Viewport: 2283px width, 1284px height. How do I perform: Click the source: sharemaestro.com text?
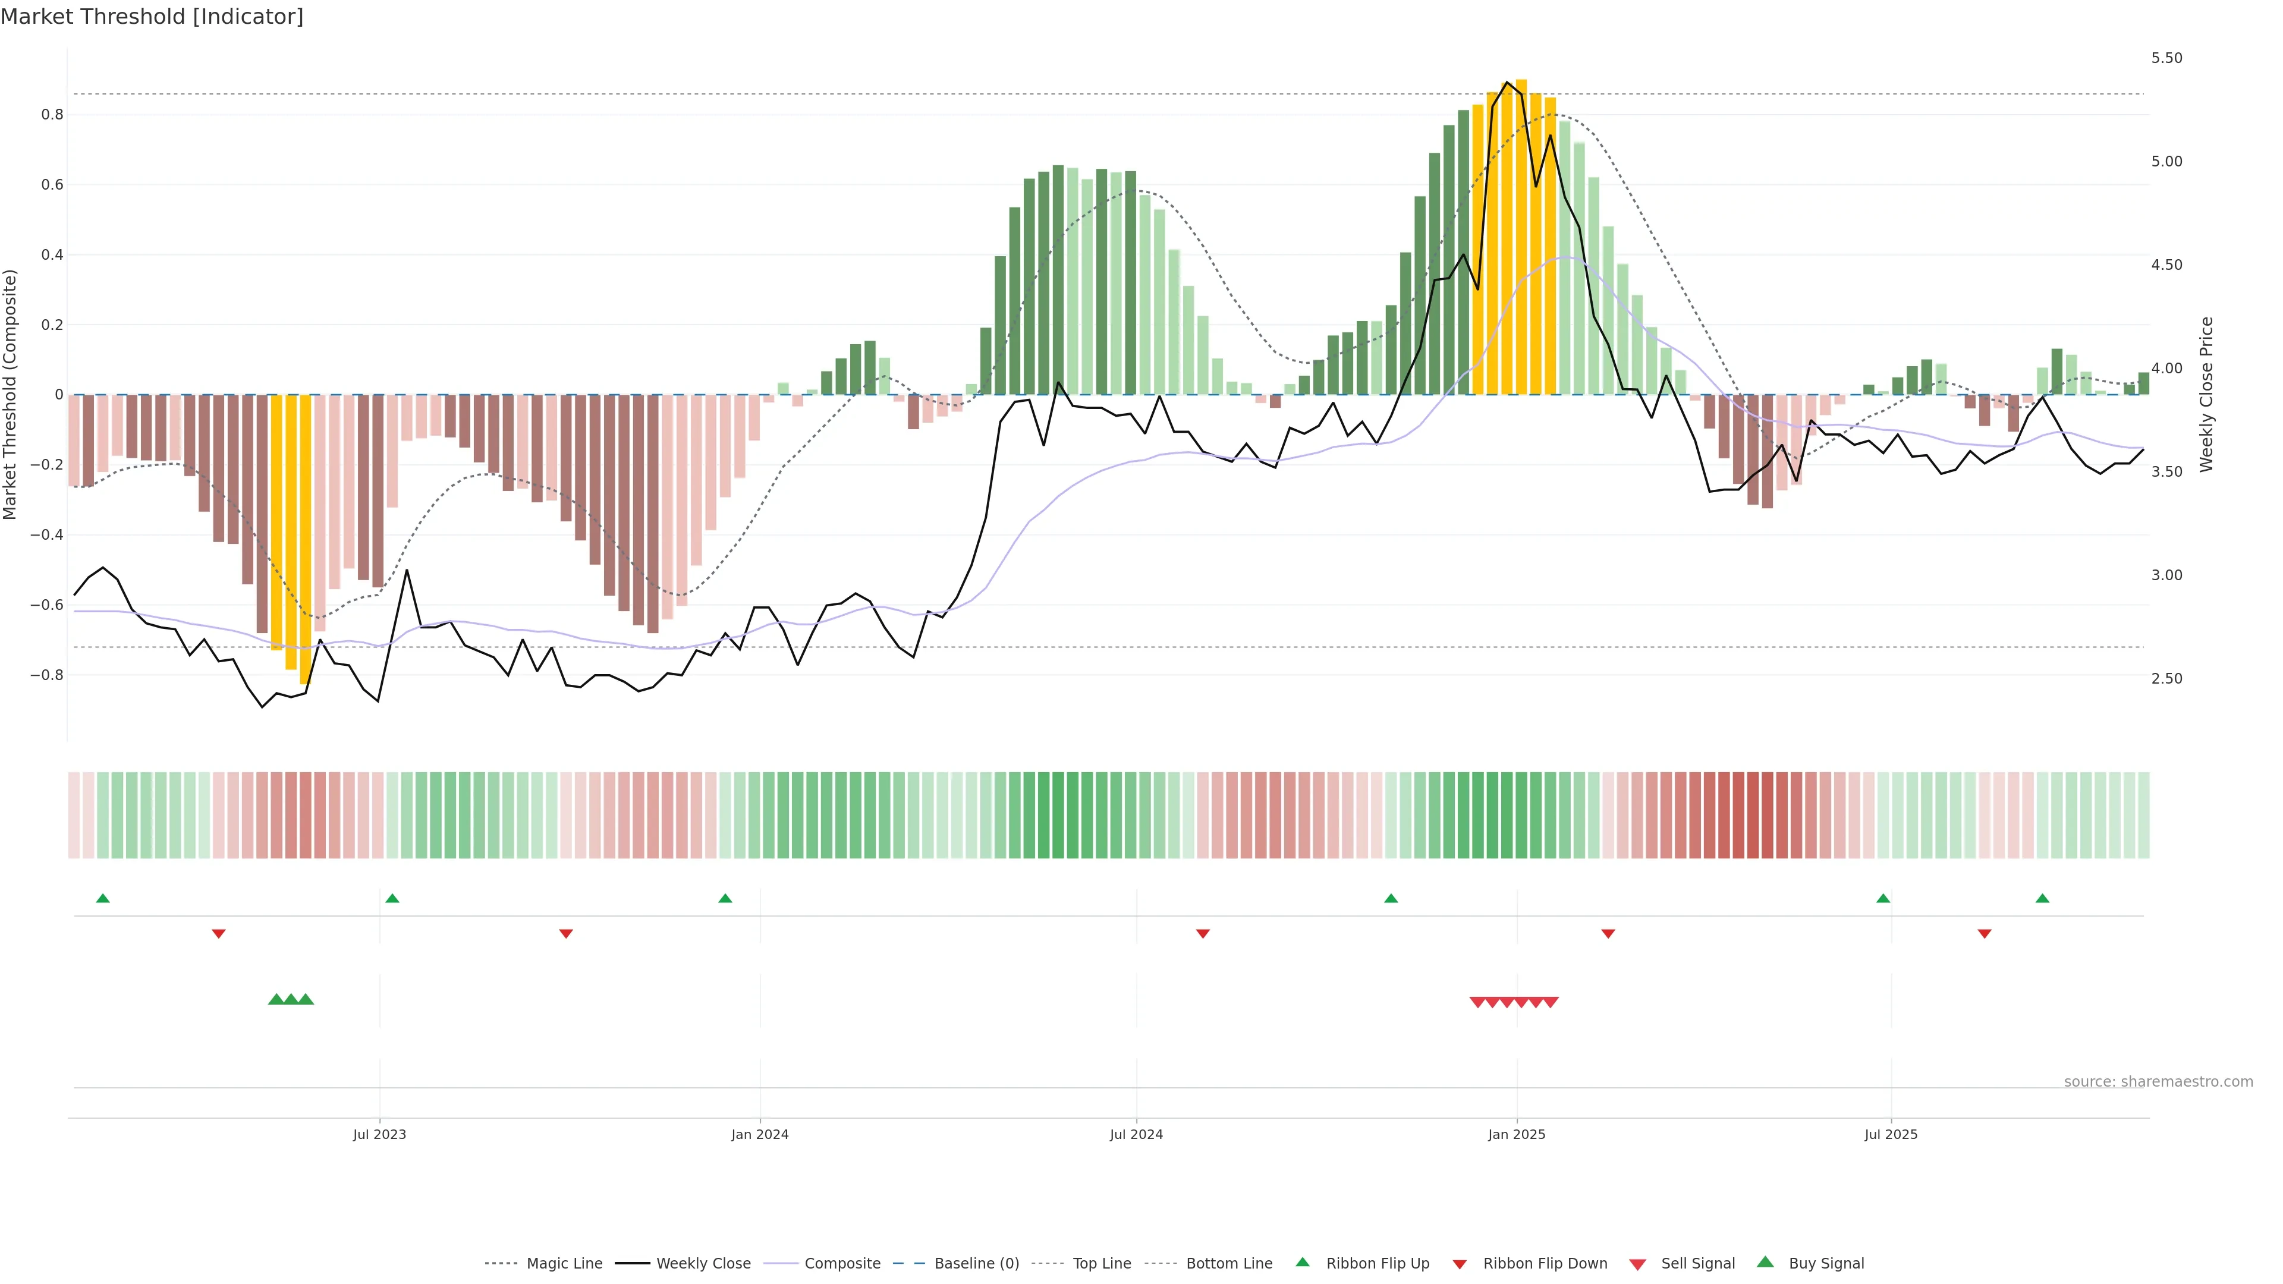coord(2158,1081)
